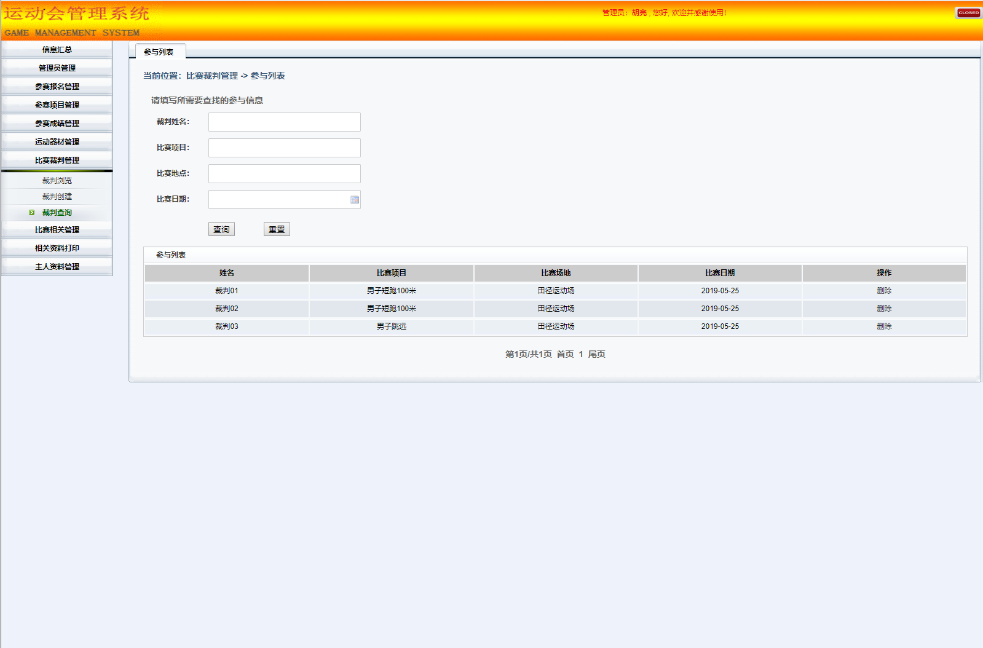
Task: Click the 姓名 column header
Action: coord(227,273)
